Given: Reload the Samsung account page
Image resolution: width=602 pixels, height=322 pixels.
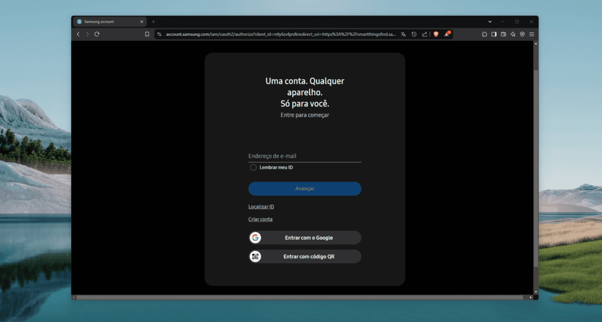Looking at the screenshot, I should 97,34.
